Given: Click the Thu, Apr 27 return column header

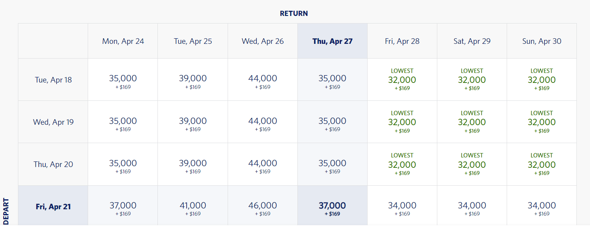Looking at the screenshot, I should point(332,41).
